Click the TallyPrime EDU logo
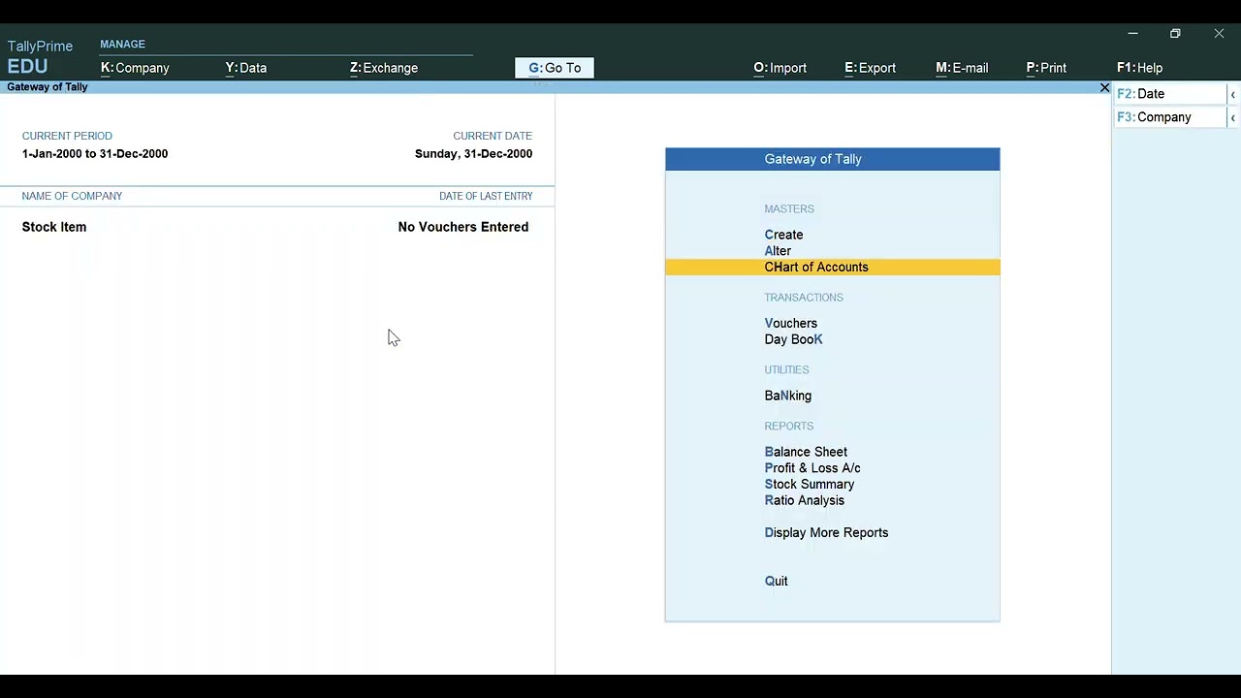This screenshot has height=698, width=1241. pyautogui.click(x=40, y=57)
